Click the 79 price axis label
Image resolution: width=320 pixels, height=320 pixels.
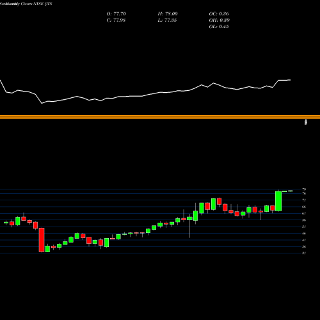[x=304, y=189]
